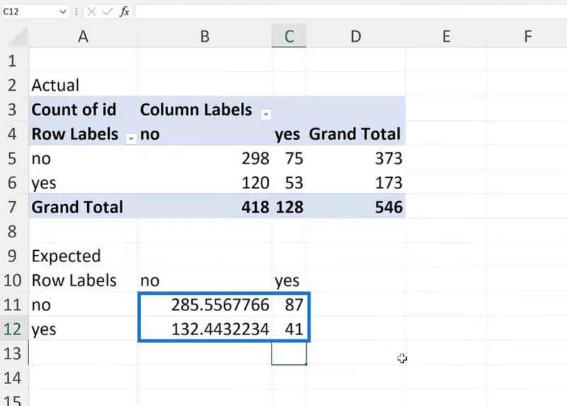Select column A header
567x406 pixels.
(x=83, y=36)
